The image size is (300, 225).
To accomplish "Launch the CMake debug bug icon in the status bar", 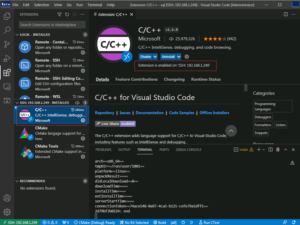I will 183,222.
